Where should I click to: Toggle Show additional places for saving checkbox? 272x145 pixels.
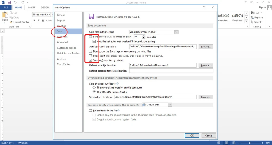pos(90,56)
